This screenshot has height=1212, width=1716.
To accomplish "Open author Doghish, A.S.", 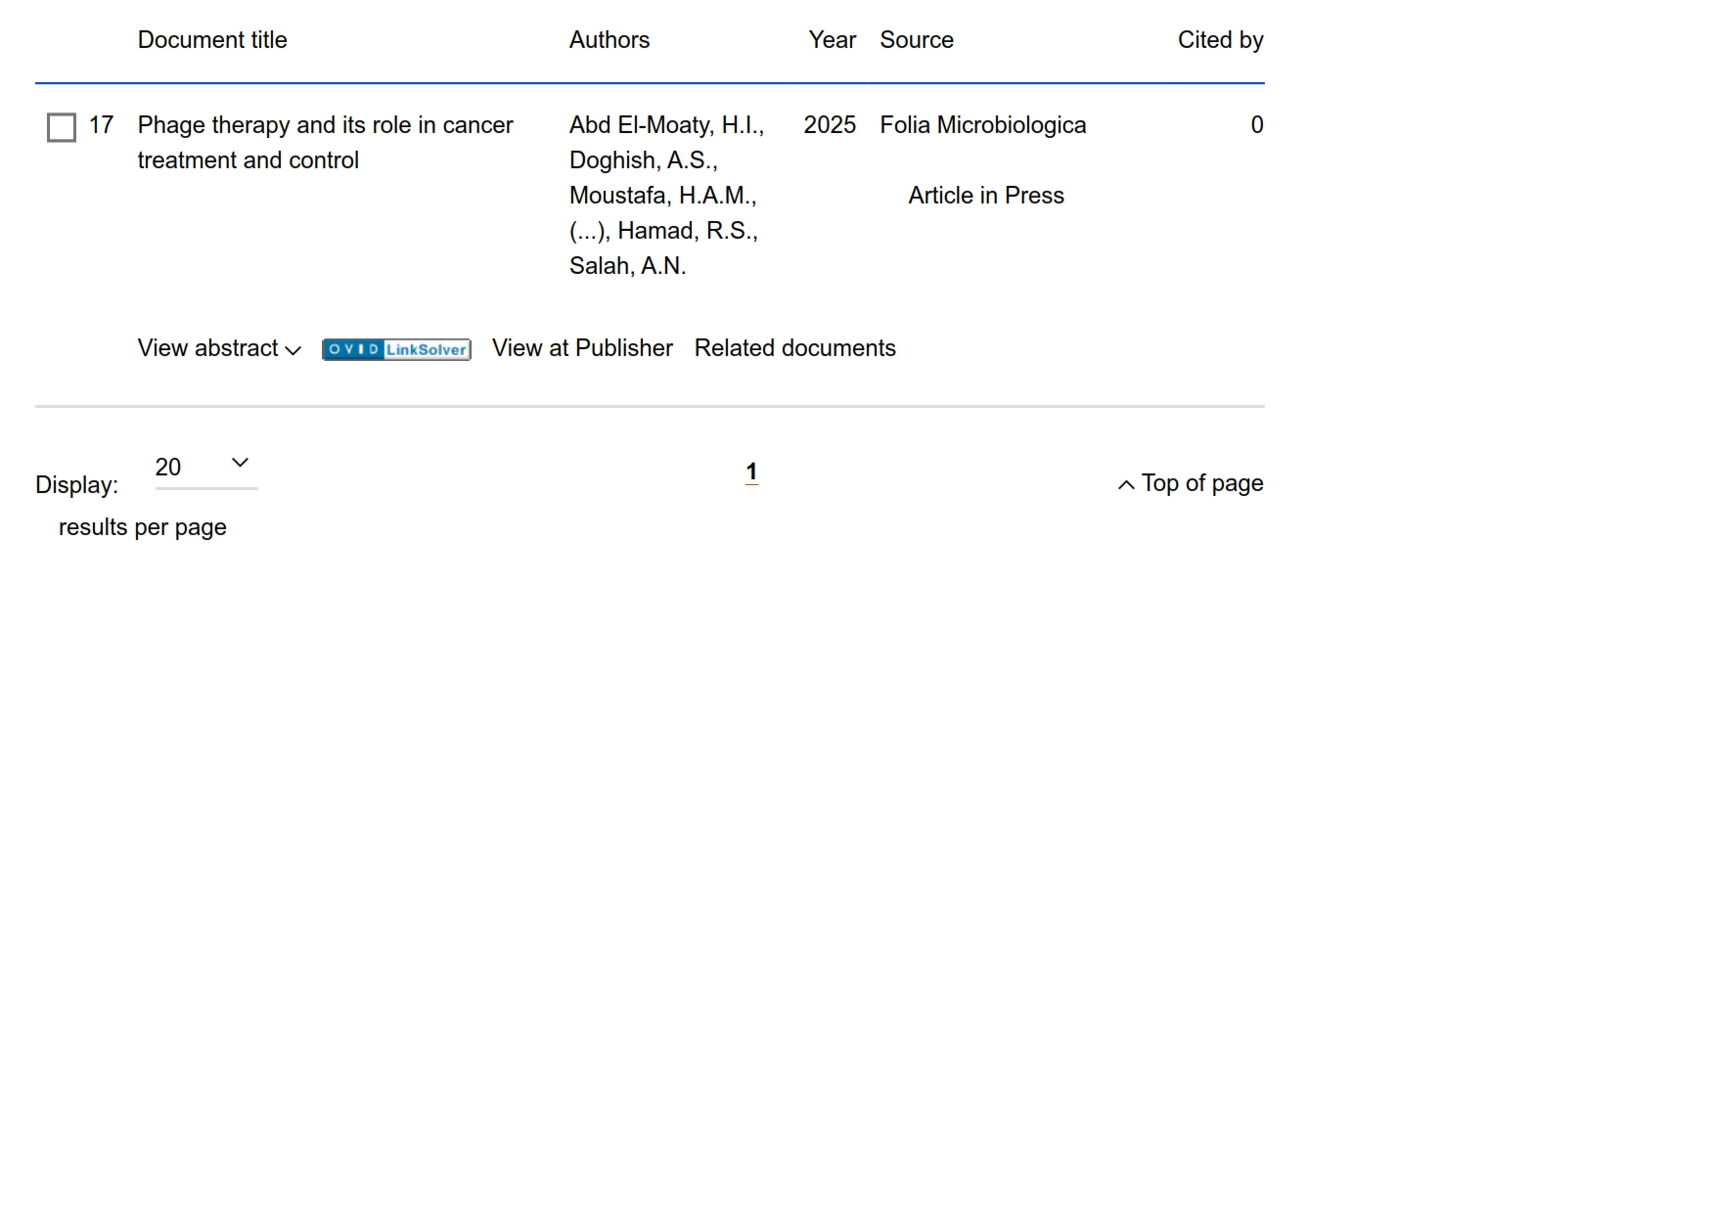I will point(642,161).
